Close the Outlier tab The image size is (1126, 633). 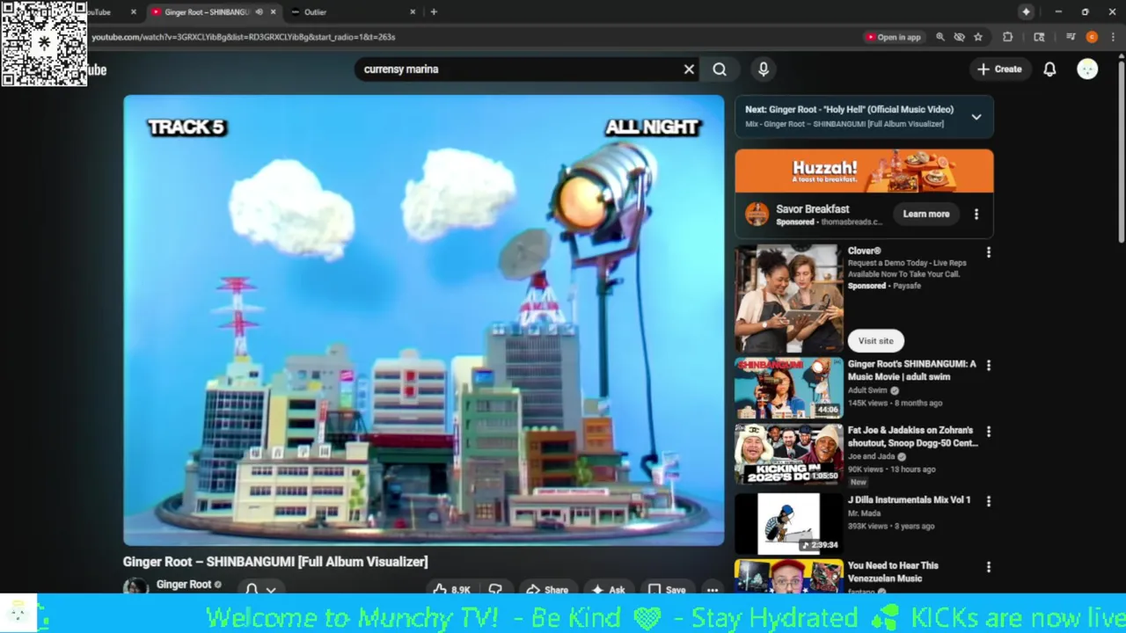(x=413, y=11)
